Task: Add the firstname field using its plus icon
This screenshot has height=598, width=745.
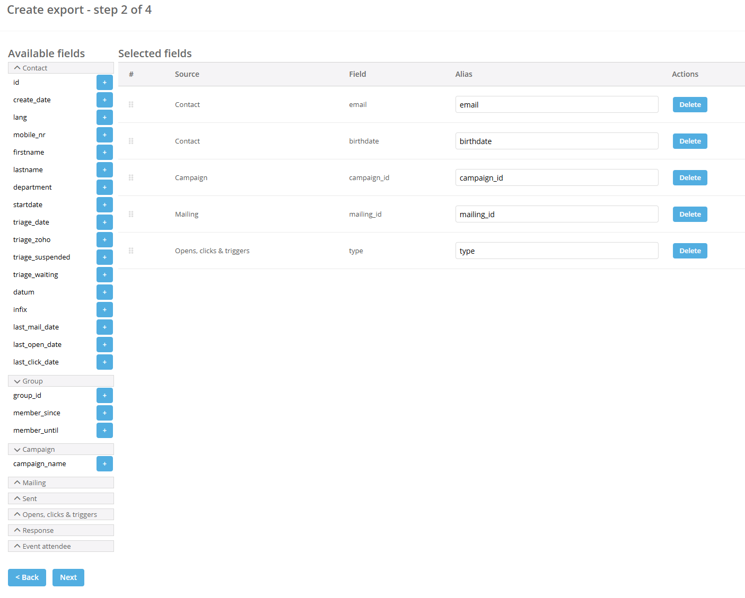Action: click(104, 152)
